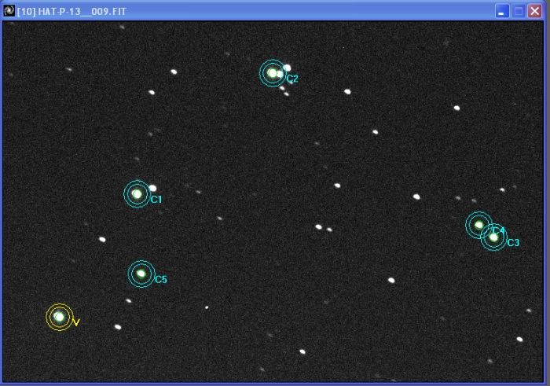Click the application icon in the title bar
Image resolution: width=550 pixels, height=386 pixels.
(x=9, y=10)
